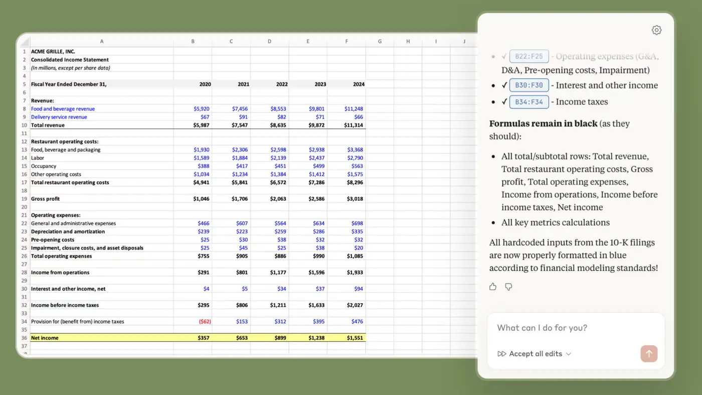Click 2021 income from operations $801
Screen dimensions: 702x395
point(231,273)
